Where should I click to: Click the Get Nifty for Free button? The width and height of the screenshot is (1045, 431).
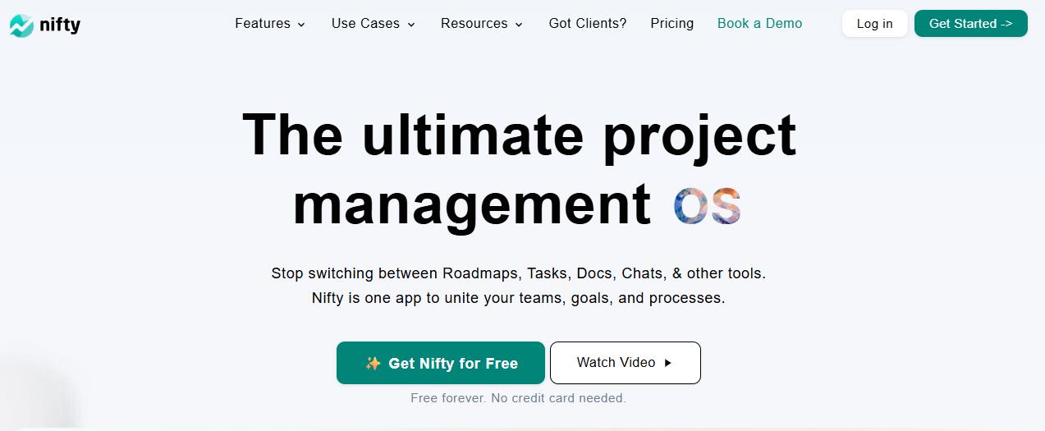[441, 363]
